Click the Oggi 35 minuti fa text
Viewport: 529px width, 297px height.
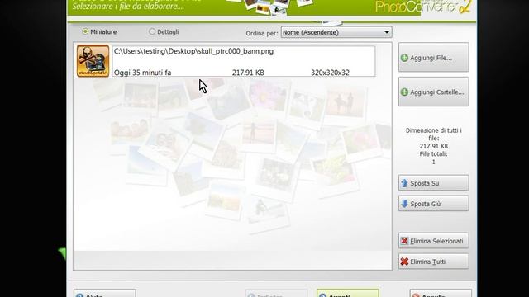142,73
